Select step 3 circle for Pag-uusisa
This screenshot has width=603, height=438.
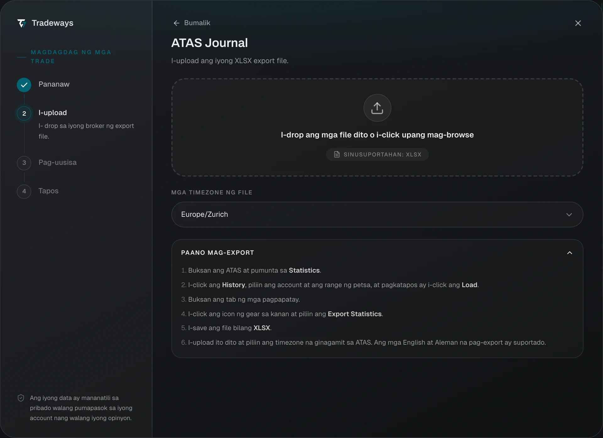click(24, 163)
